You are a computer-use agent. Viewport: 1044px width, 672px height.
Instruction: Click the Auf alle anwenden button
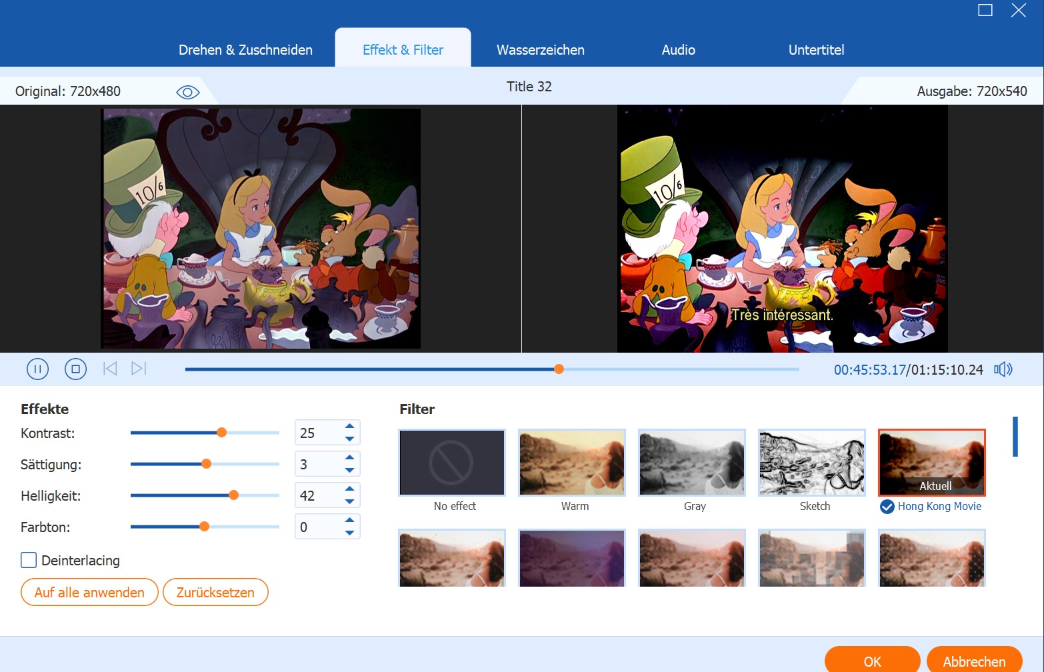click(x=89, y=592)
